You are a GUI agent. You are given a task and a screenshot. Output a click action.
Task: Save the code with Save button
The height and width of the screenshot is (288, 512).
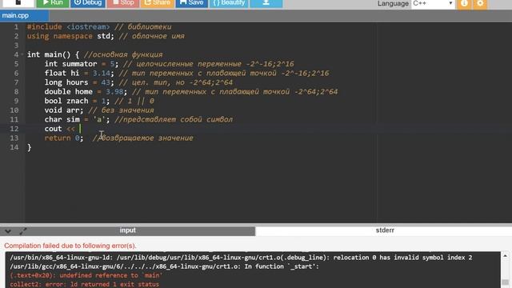click(x=192, y=3)
